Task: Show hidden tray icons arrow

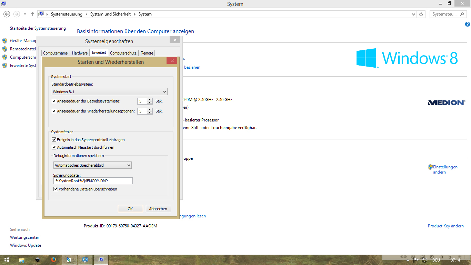Action: click(x=408, y=260)
